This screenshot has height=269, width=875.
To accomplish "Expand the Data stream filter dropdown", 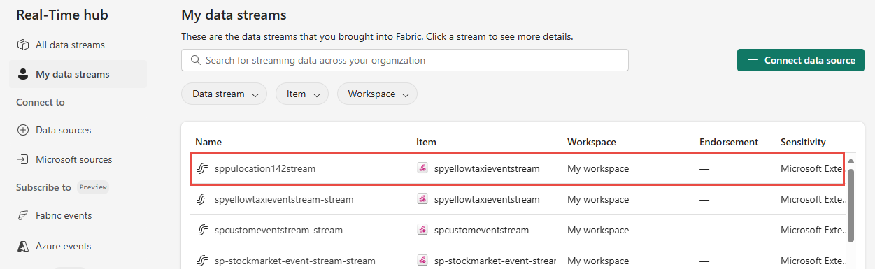I will point(224,94).
